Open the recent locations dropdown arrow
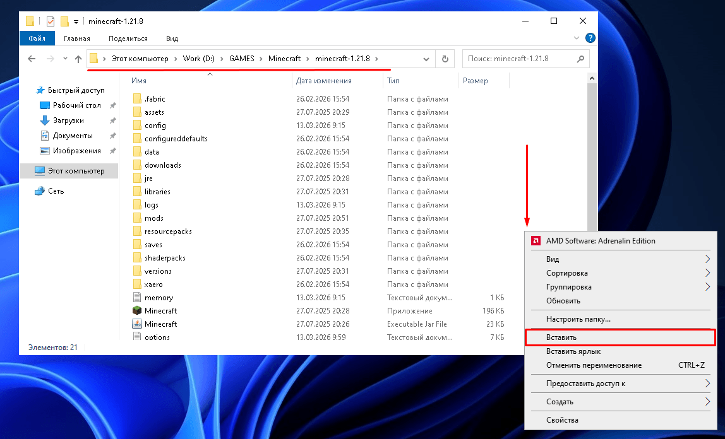The image size is (725, 439). click(64, 59)
